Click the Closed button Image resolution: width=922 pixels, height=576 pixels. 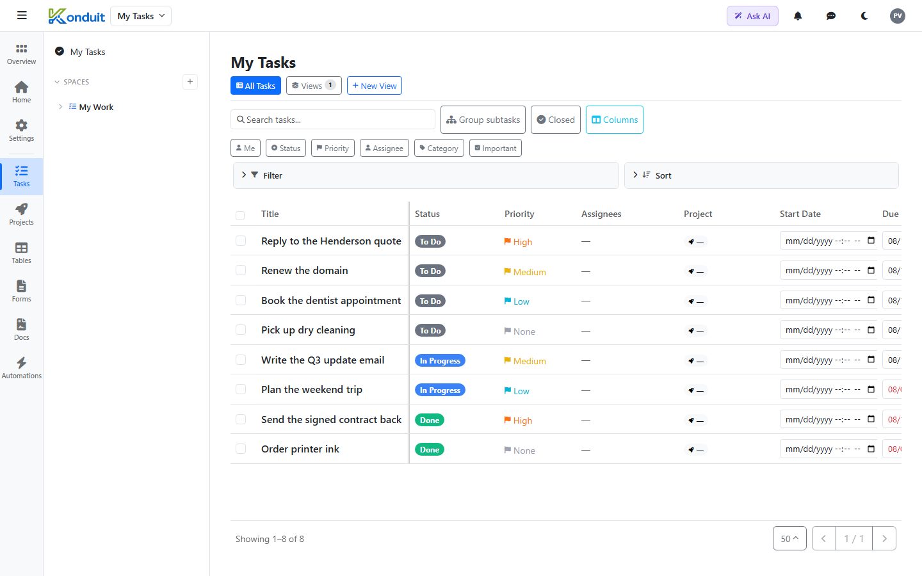click(556, 120)
